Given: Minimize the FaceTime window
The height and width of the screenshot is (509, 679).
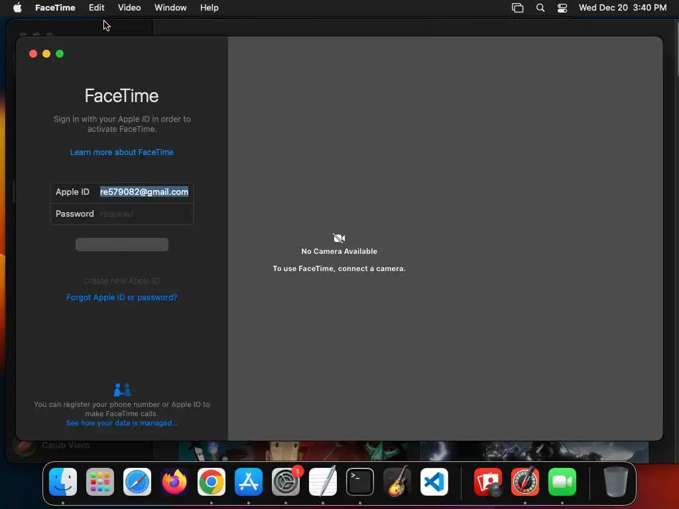Looking at the screenshot, I should click(x=46, y=54).
